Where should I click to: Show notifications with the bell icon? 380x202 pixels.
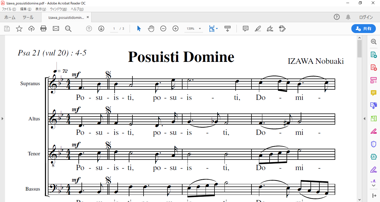point(348,17)
